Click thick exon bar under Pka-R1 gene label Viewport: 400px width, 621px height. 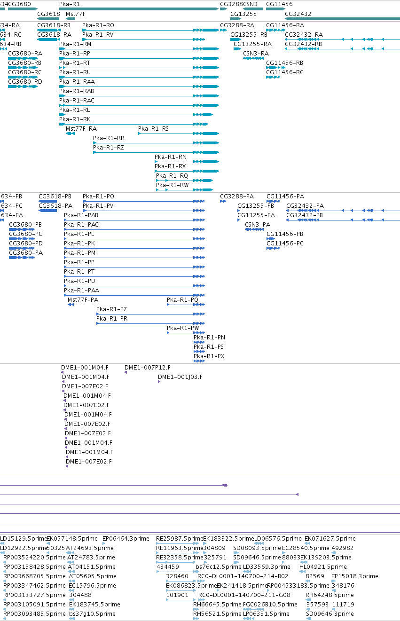(x=139, y=9)
